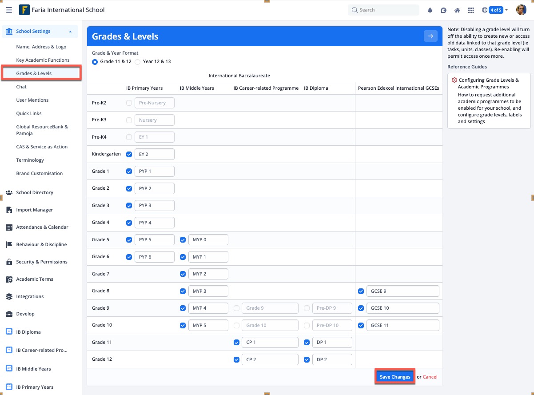Open the notifications bell
This screenshot has width=534, height=395.
430,10
